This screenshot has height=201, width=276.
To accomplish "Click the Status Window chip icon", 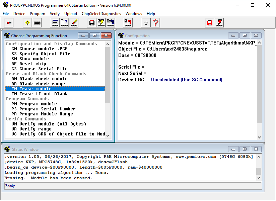I will pyautogui.click(x=7, y=149).
